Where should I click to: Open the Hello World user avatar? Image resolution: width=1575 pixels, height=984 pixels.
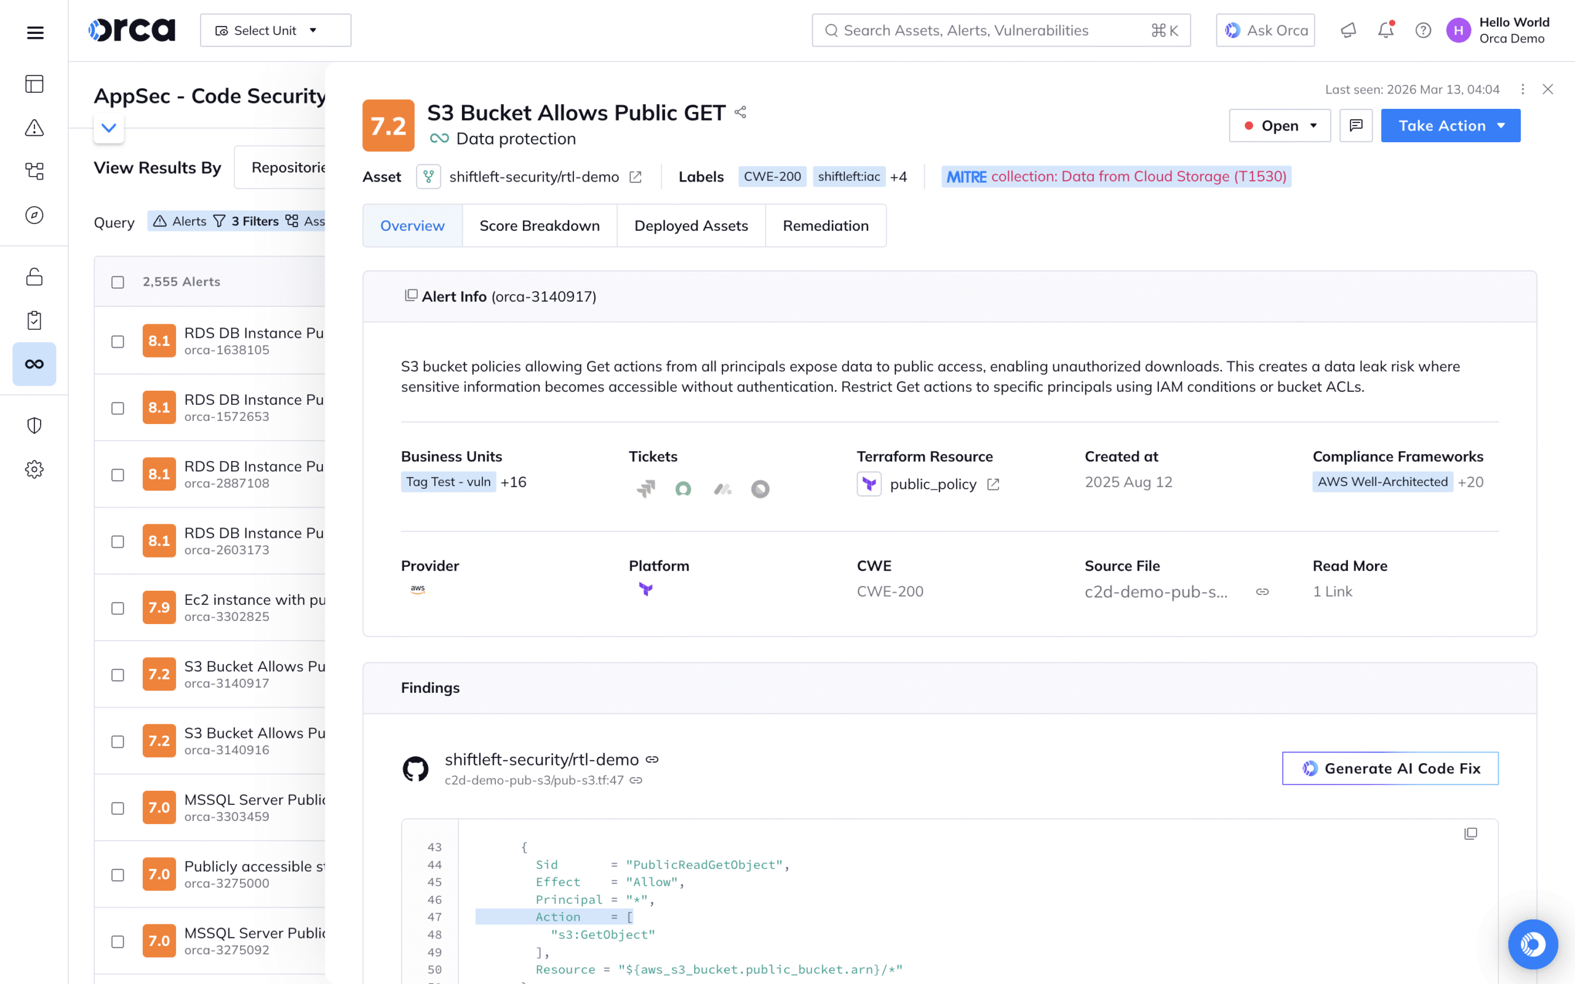point(1458,31)
